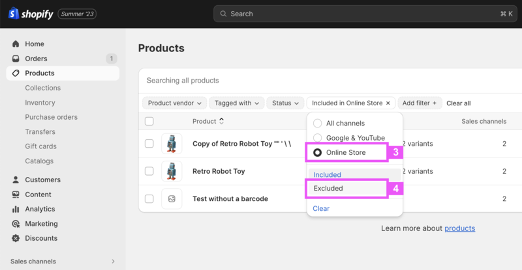Remove the Included in Online Store filter
The image size is (522, 270).
click(388, 103)
